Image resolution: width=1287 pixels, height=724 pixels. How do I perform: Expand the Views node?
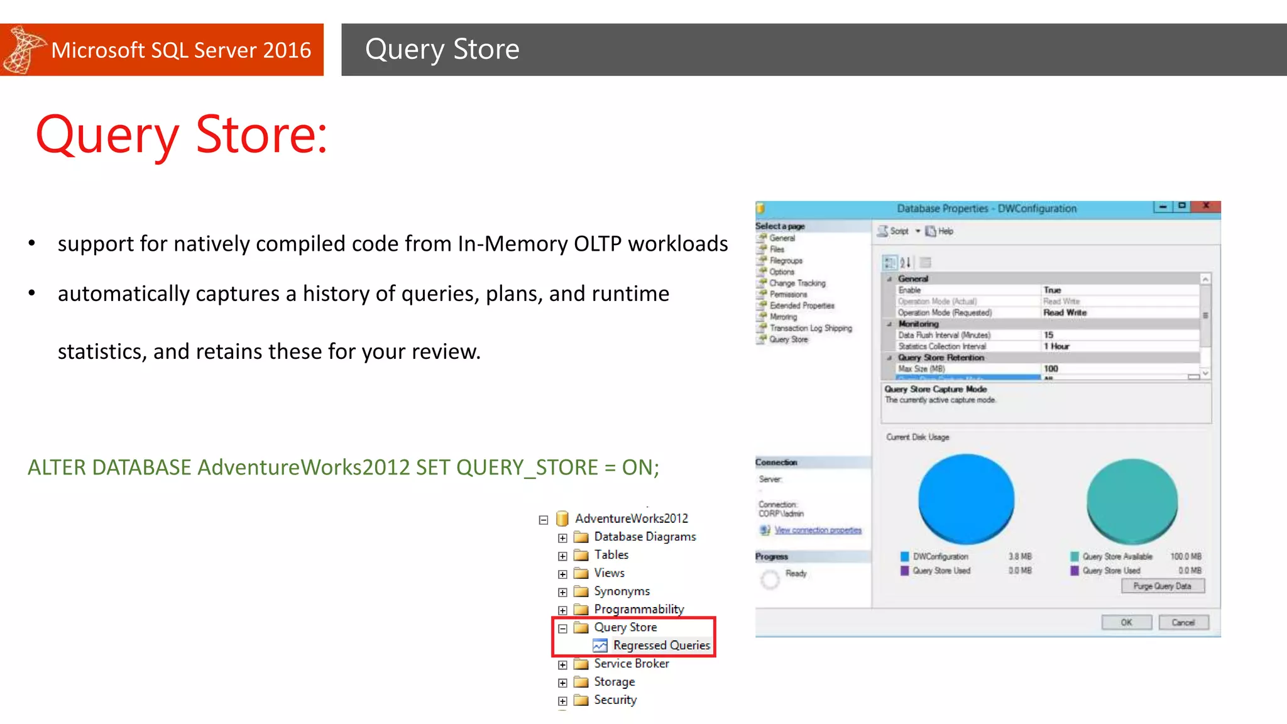562,574
